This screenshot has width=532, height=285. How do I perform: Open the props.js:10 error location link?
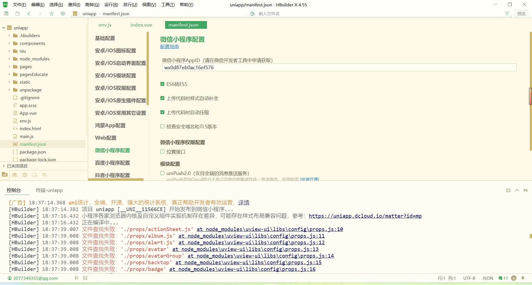pos(270,229)
